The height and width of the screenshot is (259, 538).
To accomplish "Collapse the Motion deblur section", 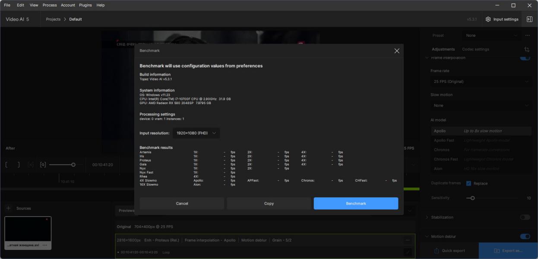I will [x=427, y=237].
